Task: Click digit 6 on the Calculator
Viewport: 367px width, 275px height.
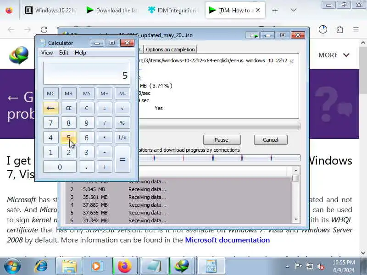Action: (87, 137)
